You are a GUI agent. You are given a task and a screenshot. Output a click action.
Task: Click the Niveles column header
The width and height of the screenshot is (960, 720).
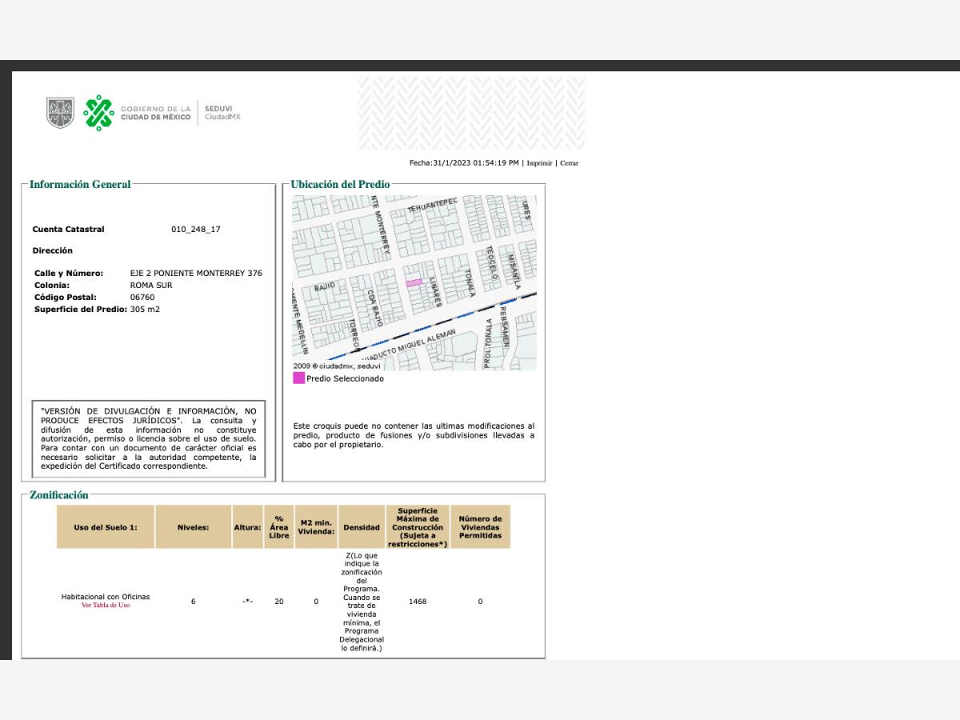(x=193, y=527)
